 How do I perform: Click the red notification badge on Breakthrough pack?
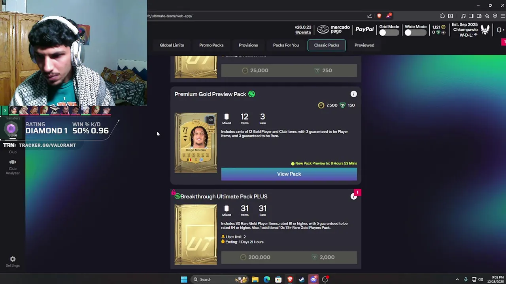[357, 192]
